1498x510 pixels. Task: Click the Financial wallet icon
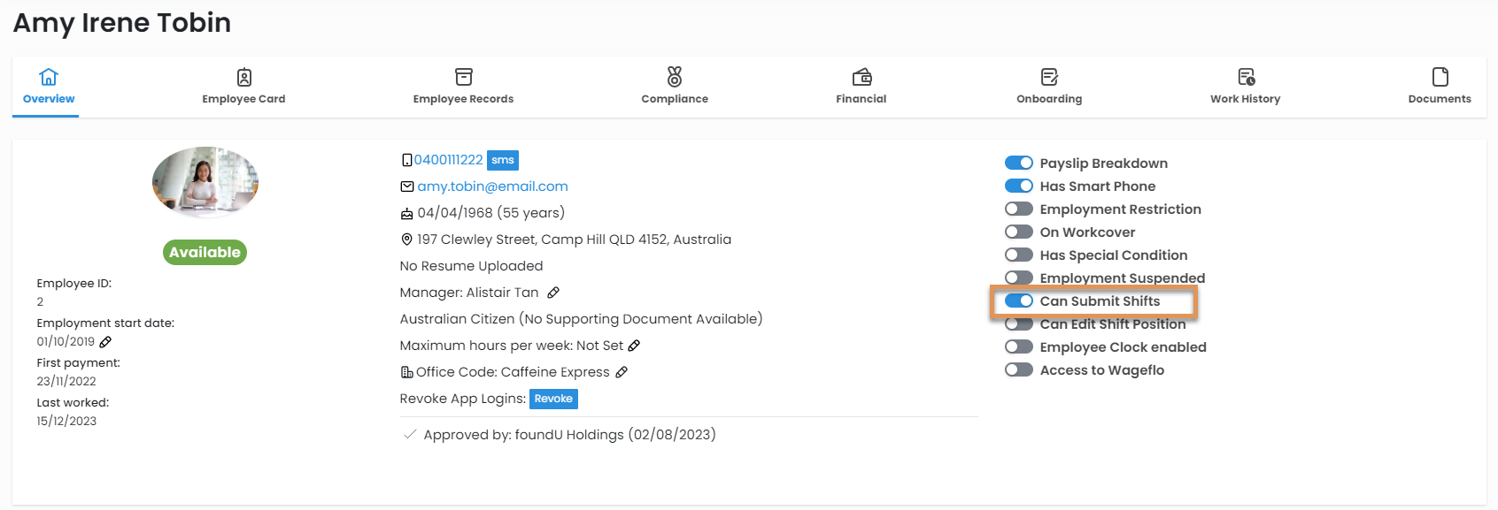(x=861, y=77)
